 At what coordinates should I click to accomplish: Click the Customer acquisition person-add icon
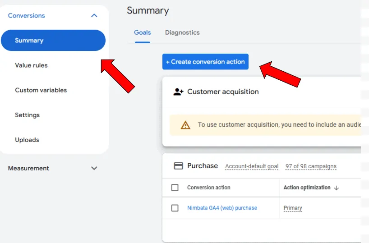point(178,92)
